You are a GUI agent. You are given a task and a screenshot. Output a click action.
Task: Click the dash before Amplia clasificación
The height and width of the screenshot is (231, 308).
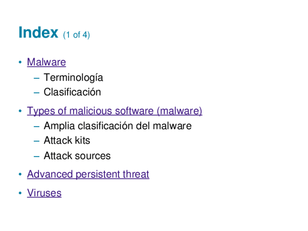click(x=37, y=126)
